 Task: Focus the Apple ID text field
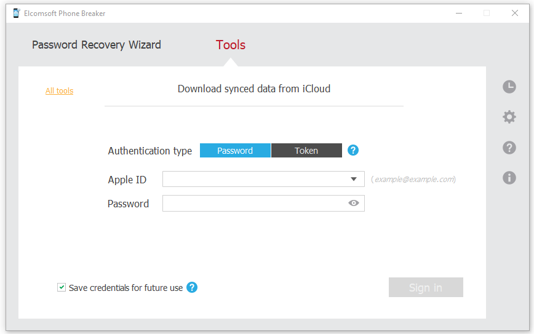(x=252, y=179)
